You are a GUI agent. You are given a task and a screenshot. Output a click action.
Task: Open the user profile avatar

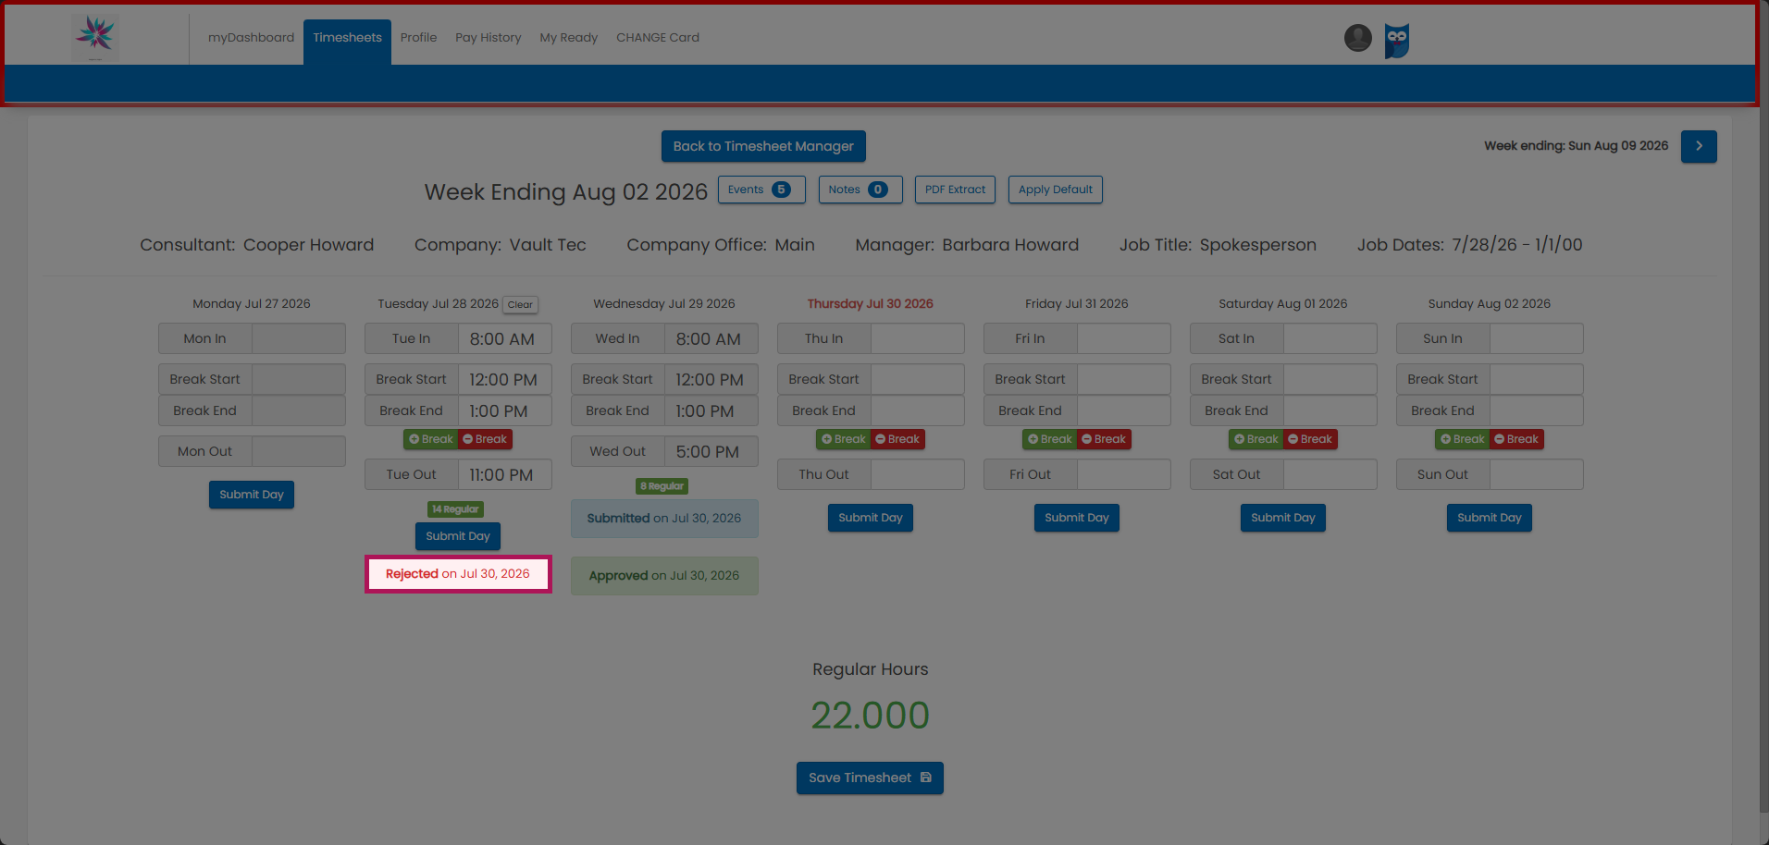pyautogui.click(x=1357, y=38)
